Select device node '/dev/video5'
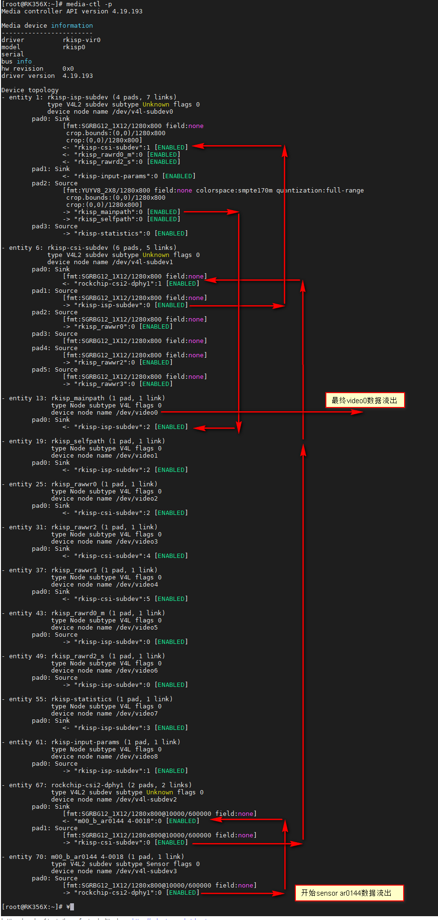Image resolution: width=438 pixels, height=920 pixels. point(137,627)
